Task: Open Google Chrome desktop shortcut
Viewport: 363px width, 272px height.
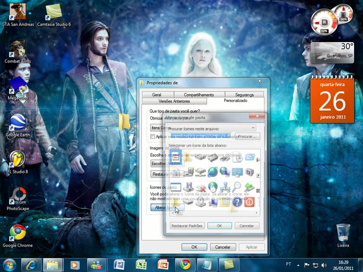Action: click(x=18, y=236)
